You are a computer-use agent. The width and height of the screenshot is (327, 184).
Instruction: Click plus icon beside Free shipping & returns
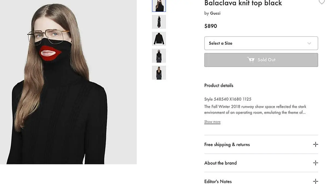316,144
